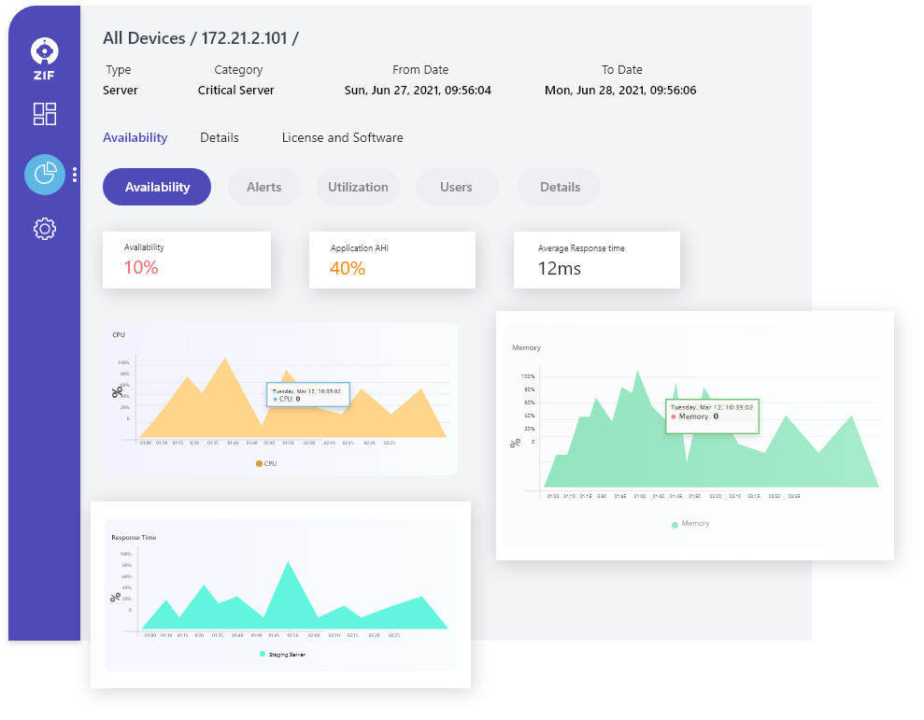The image size is (924, 720).
Task: Open the Users pill button
Action: click(x=456, y=187)
